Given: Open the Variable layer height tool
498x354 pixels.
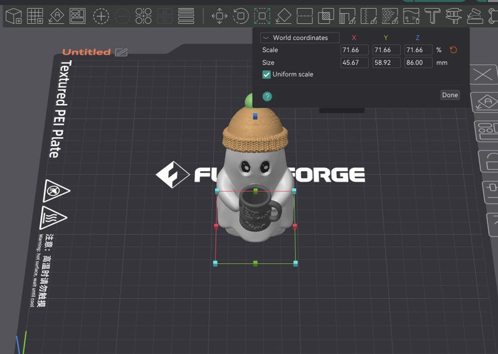Looking at the screenshot, I should click(186, 16).
